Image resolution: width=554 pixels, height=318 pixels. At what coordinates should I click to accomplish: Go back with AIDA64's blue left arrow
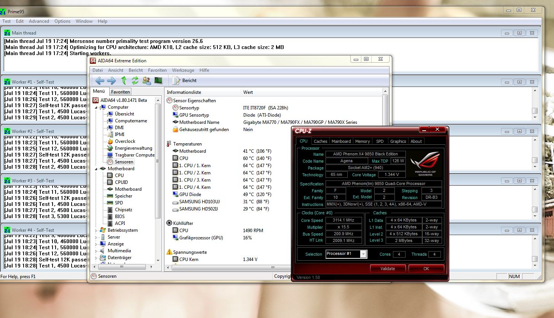(100, 81)
